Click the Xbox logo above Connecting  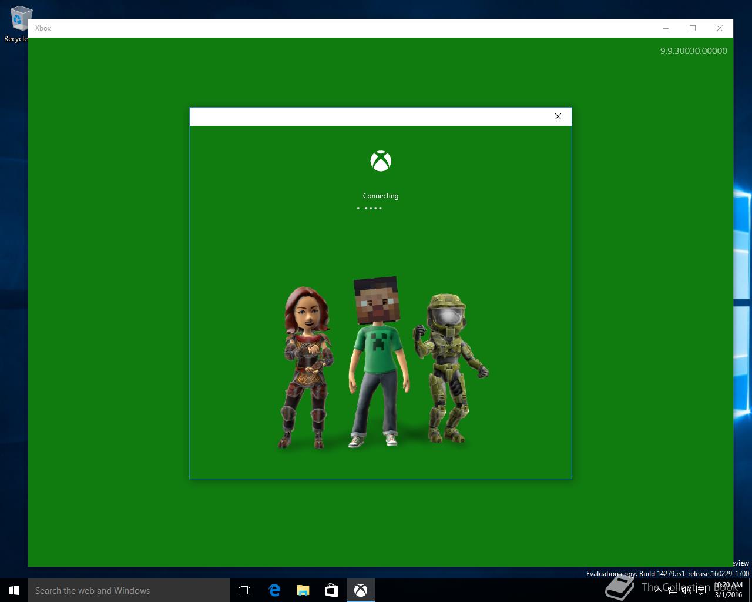tap(381, 161)
